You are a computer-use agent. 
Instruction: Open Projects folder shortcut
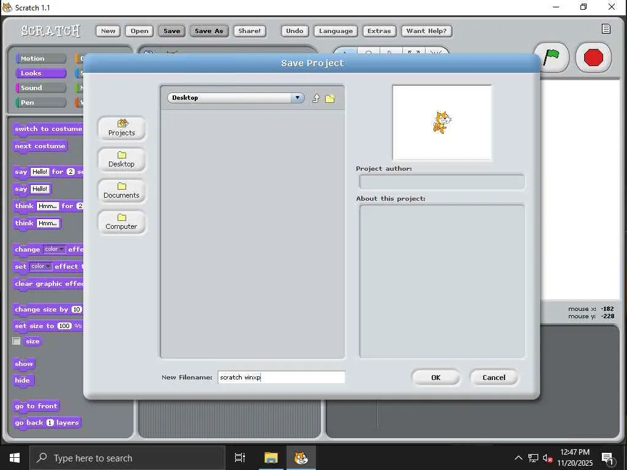[x=122, y=129]
